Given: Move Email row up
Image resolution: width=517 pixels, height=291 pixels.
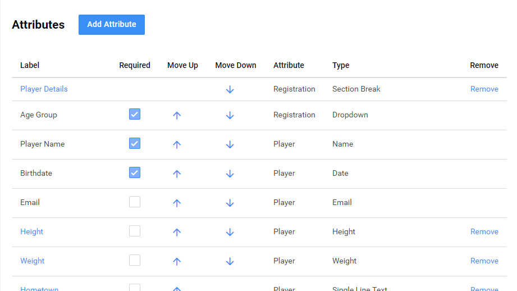Looking at the screenshot, I should (x=177, y=203).
